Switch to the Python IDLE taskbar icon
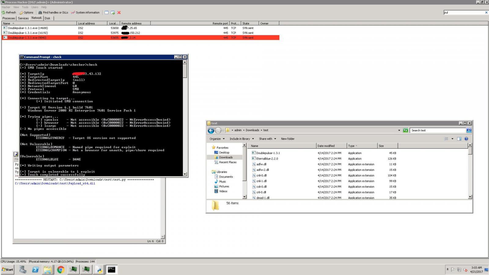Viewport: 489px width, 275px height. [x=99, y=269]
